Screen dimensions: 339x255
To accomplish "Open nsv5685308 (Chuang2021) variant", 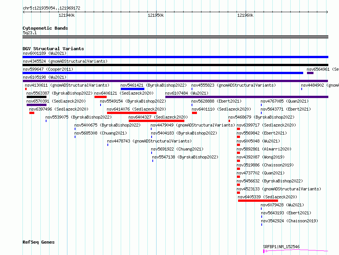I will coord(101,133).
